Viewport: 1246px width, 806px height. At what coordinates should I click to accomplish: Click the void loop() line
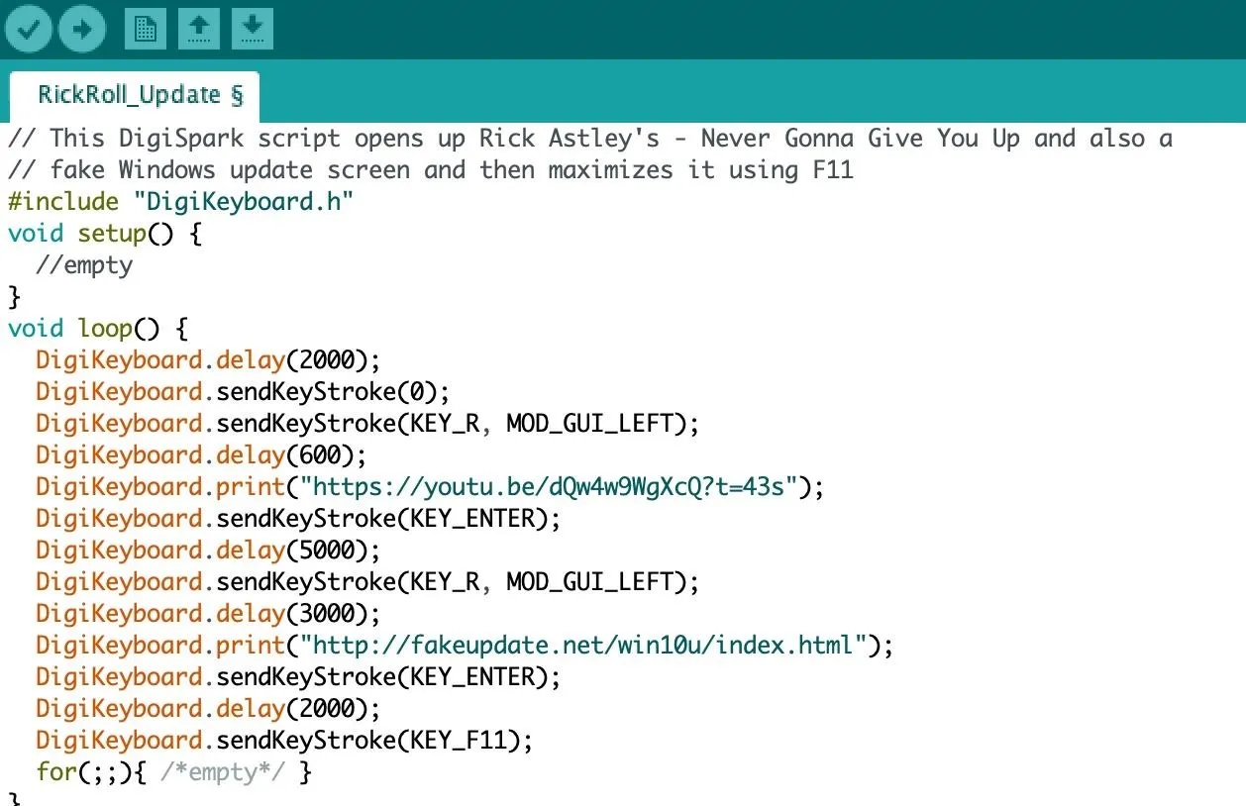(98, 329)
